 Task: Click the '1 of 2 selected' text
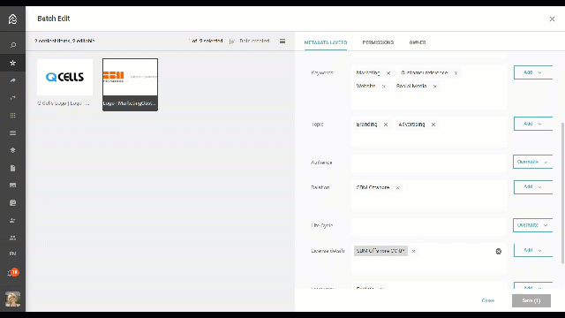[206, 42]
